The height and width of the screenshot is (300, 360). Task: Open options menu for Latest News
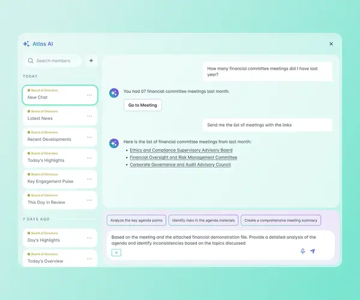[89, 116]
